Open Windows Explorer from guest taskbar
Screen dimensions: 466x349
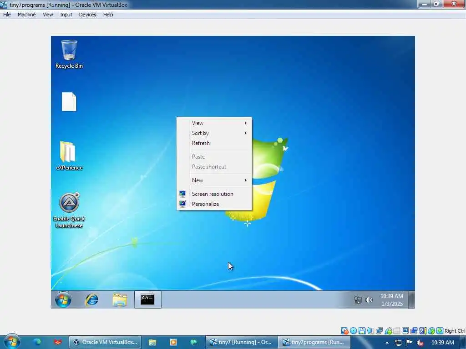[x=120, y=300]
